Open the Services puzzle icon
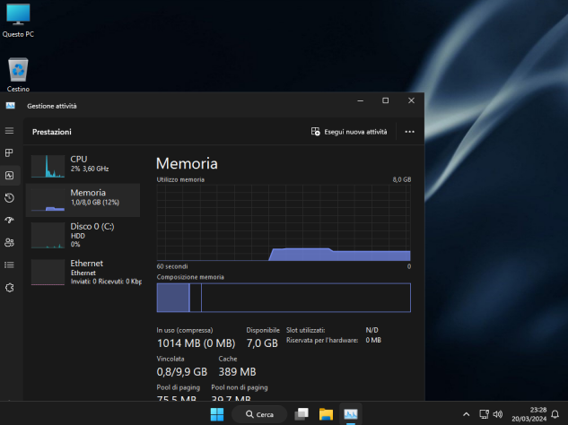Viewport: 568px width, 425px height. tap(9, 288)
